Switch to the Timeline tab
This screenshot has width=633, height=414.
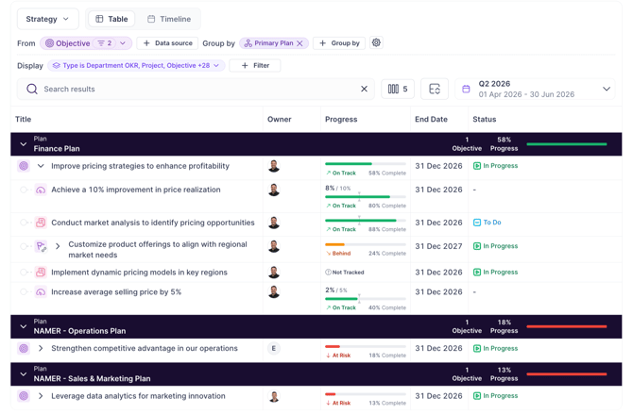click(x=169, y=19)
